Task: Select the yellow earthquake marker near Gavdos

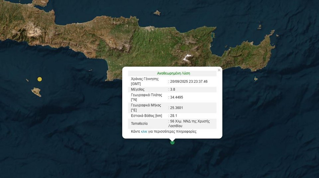Action: click(40, 79)
